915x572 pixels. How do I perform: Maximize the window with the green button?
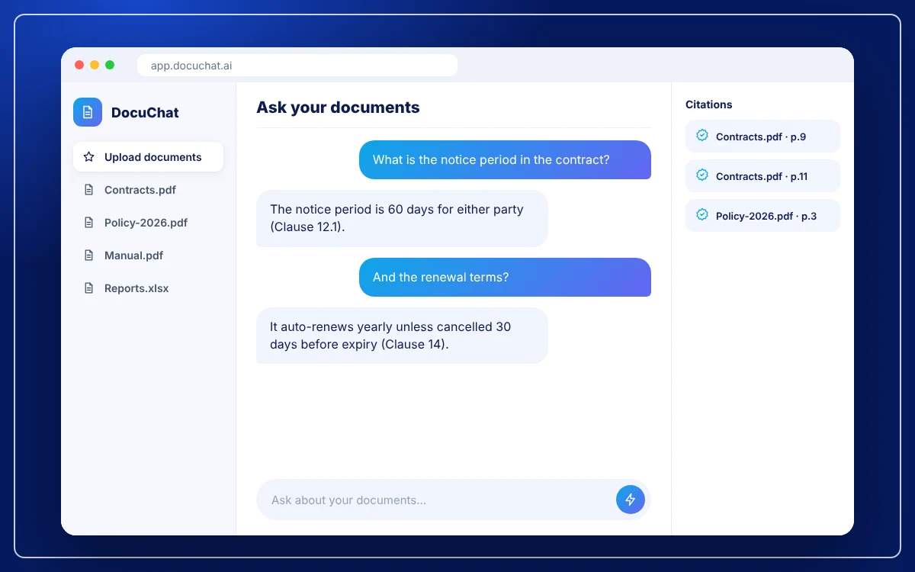tap(110, 65)
